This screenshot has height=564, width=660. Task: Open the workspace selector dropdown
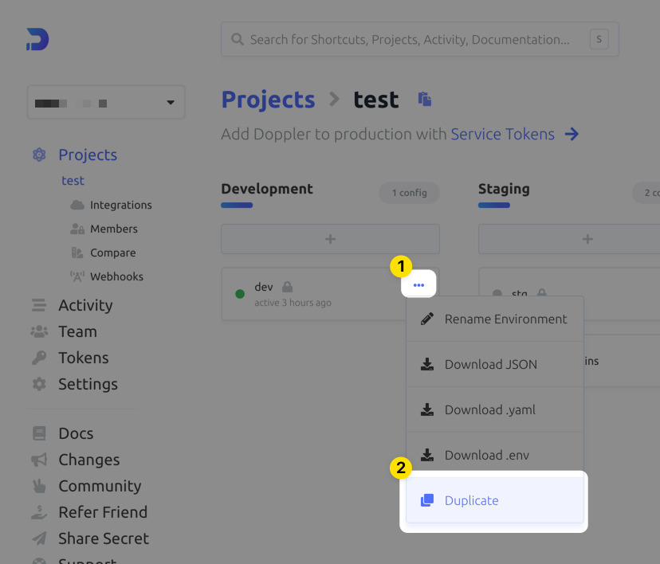[x=106, y=103]
